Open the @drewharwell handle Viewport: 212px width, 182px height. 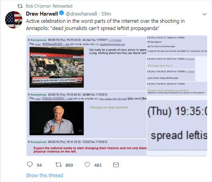81,14
